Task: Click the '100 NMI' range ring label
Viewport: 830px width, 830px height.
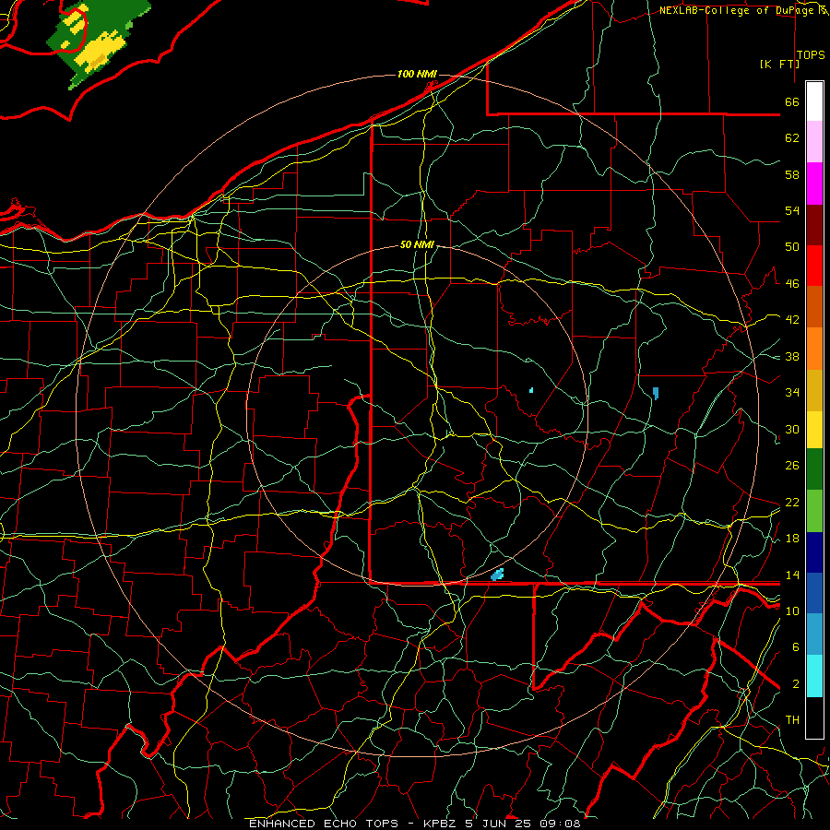Action: point(416,74)
